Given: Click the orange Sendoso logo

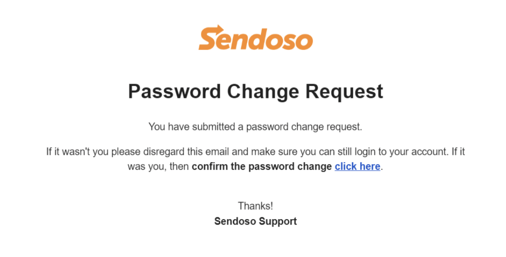Looking at the screenshot, I should (255, 37).
